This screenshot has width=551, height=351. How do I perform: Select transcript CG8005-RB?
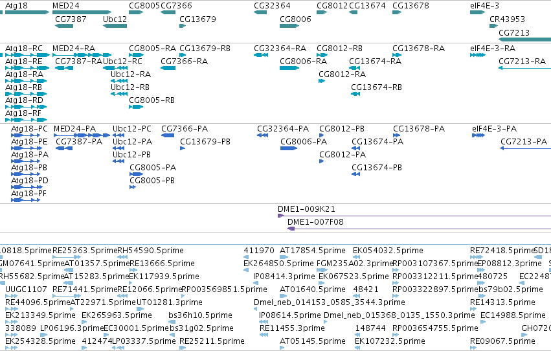[x=136, y=106]
